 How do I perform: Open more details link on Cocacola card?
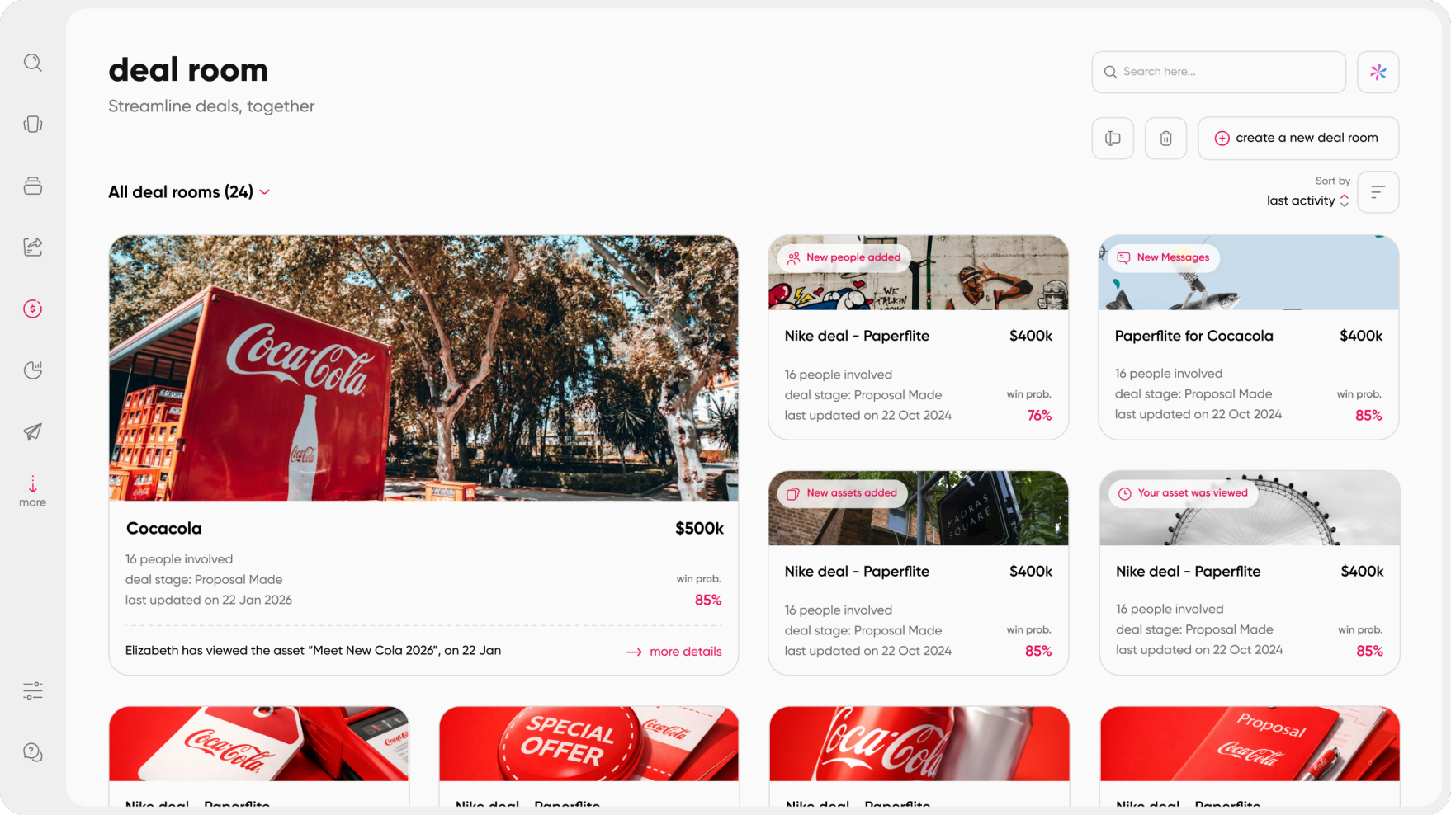coord(674,652)
